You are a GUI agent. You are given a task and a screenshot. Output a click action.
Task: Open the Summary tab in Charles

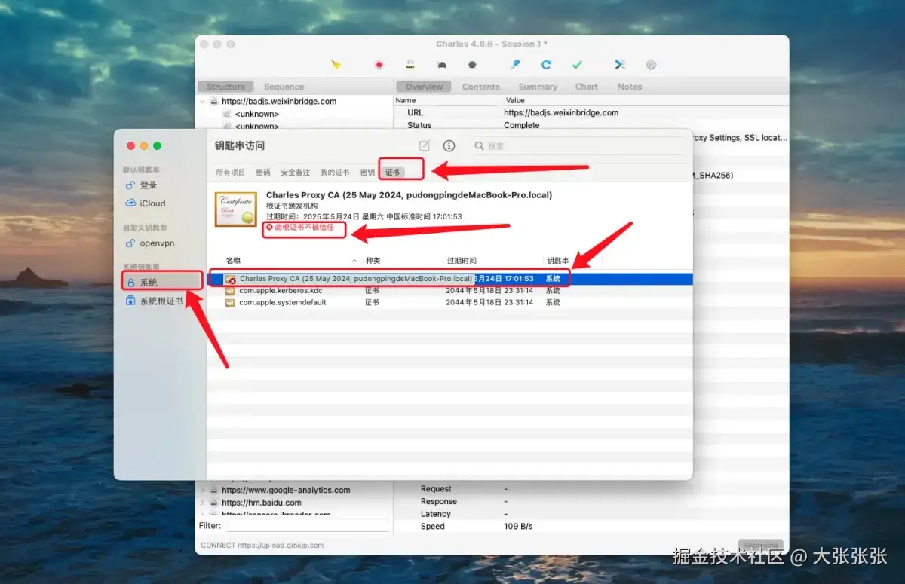click(538, 87)
